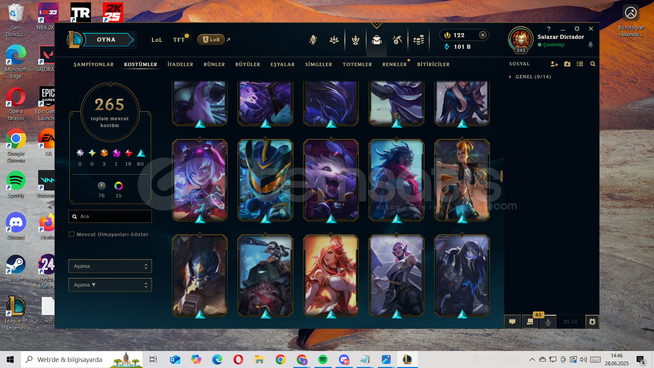Switch to the BİTİRİCİLER tab
The height and width of the screenshot is (368, 654).
pos(433,64)
